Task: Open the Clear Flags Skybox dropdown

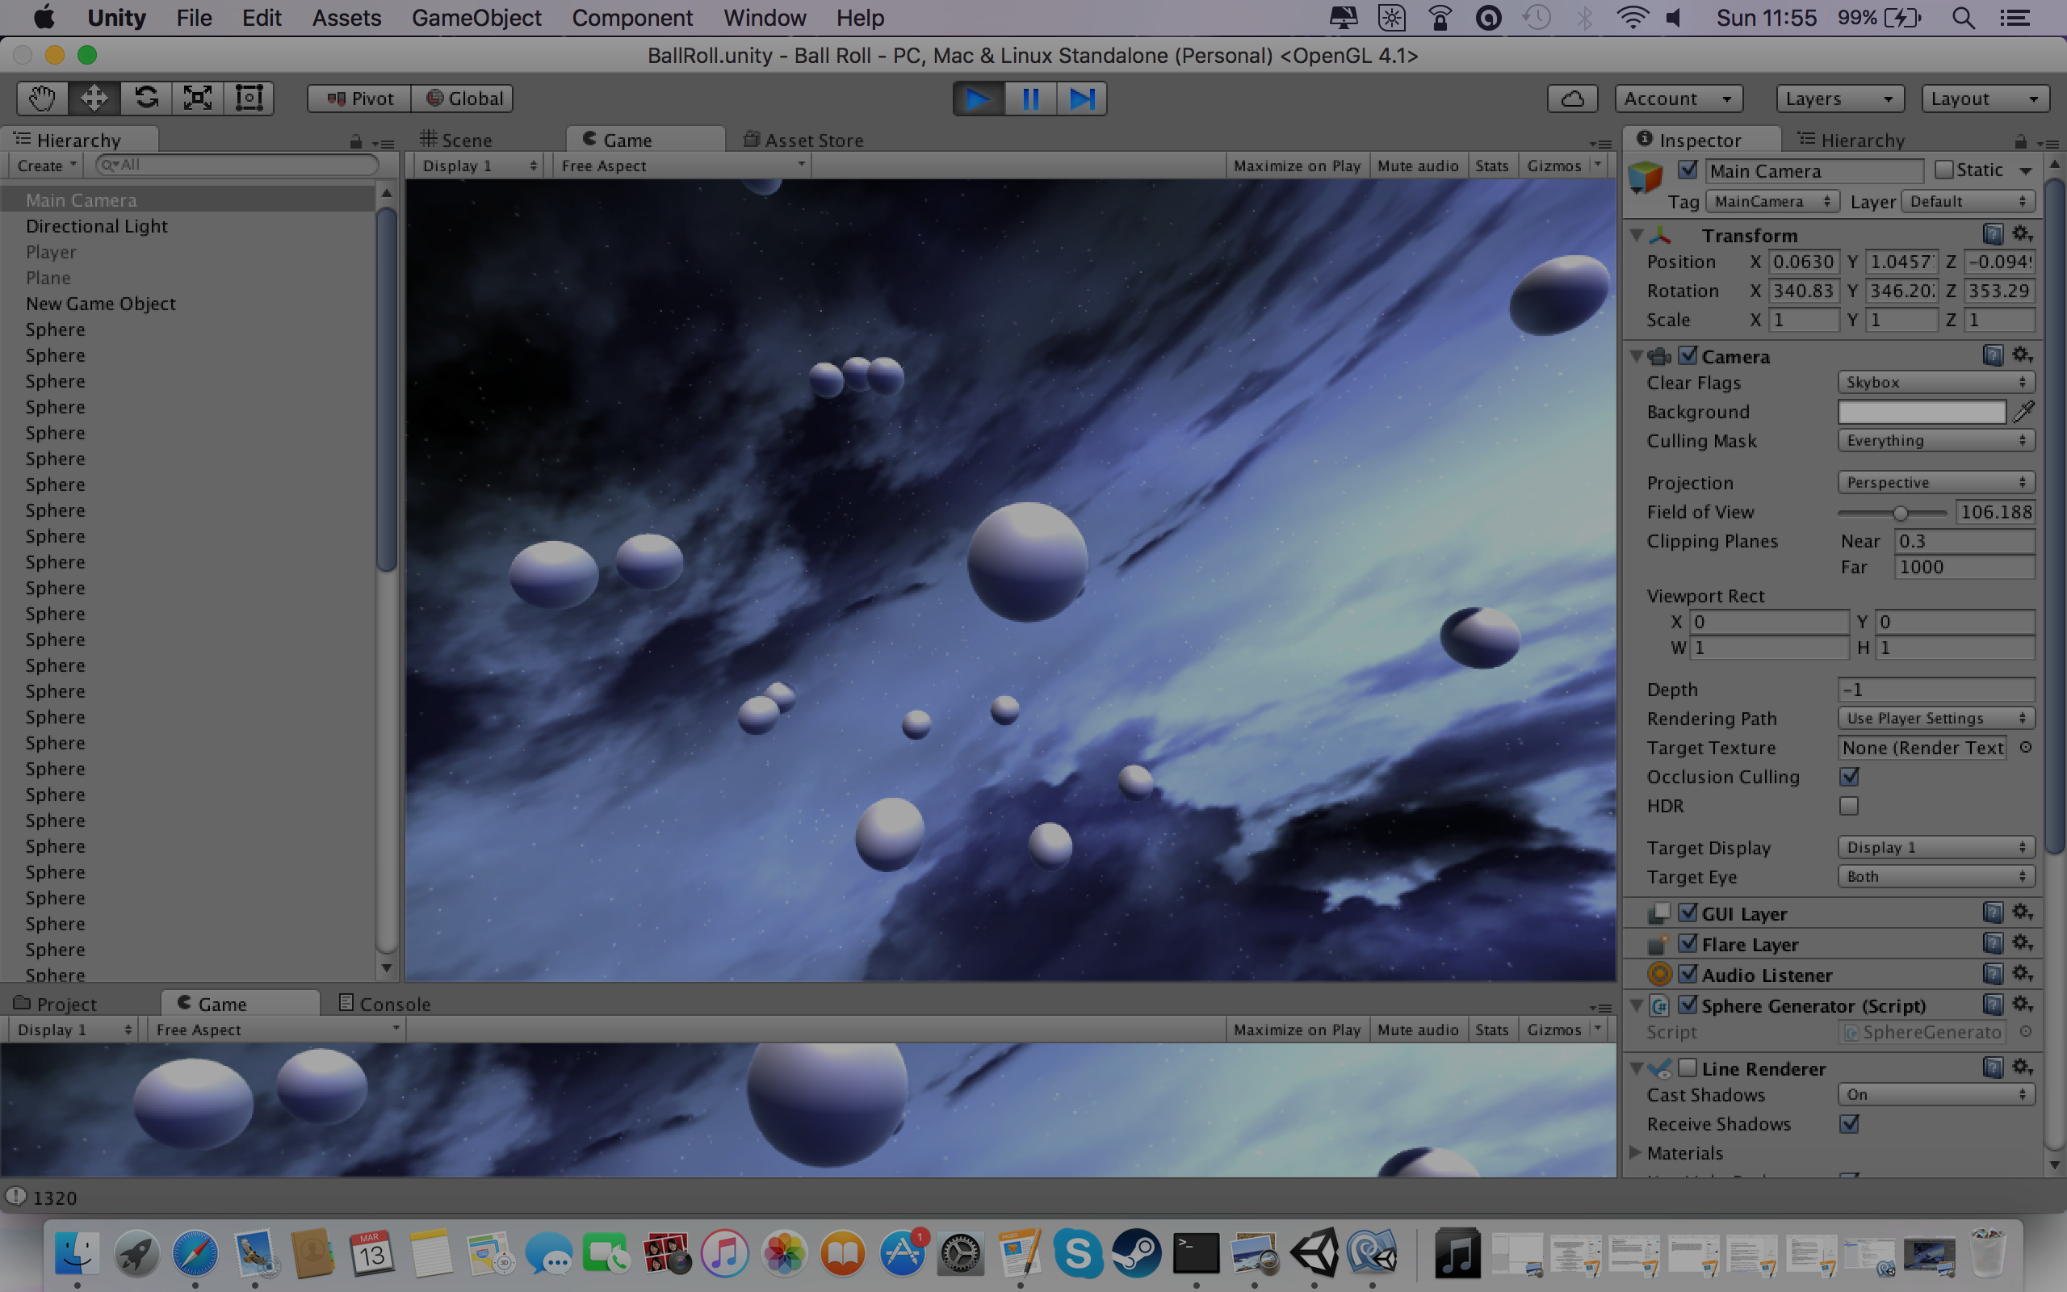Action: [1935, 383]
